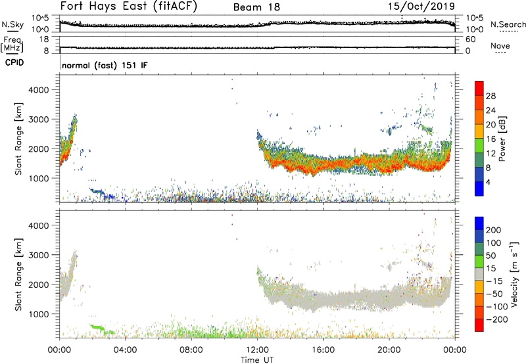Viewport: 526px width, 364px height.
Task: Click the frequency trace line in the Freq panel
Action: click(x=257, y=47)
